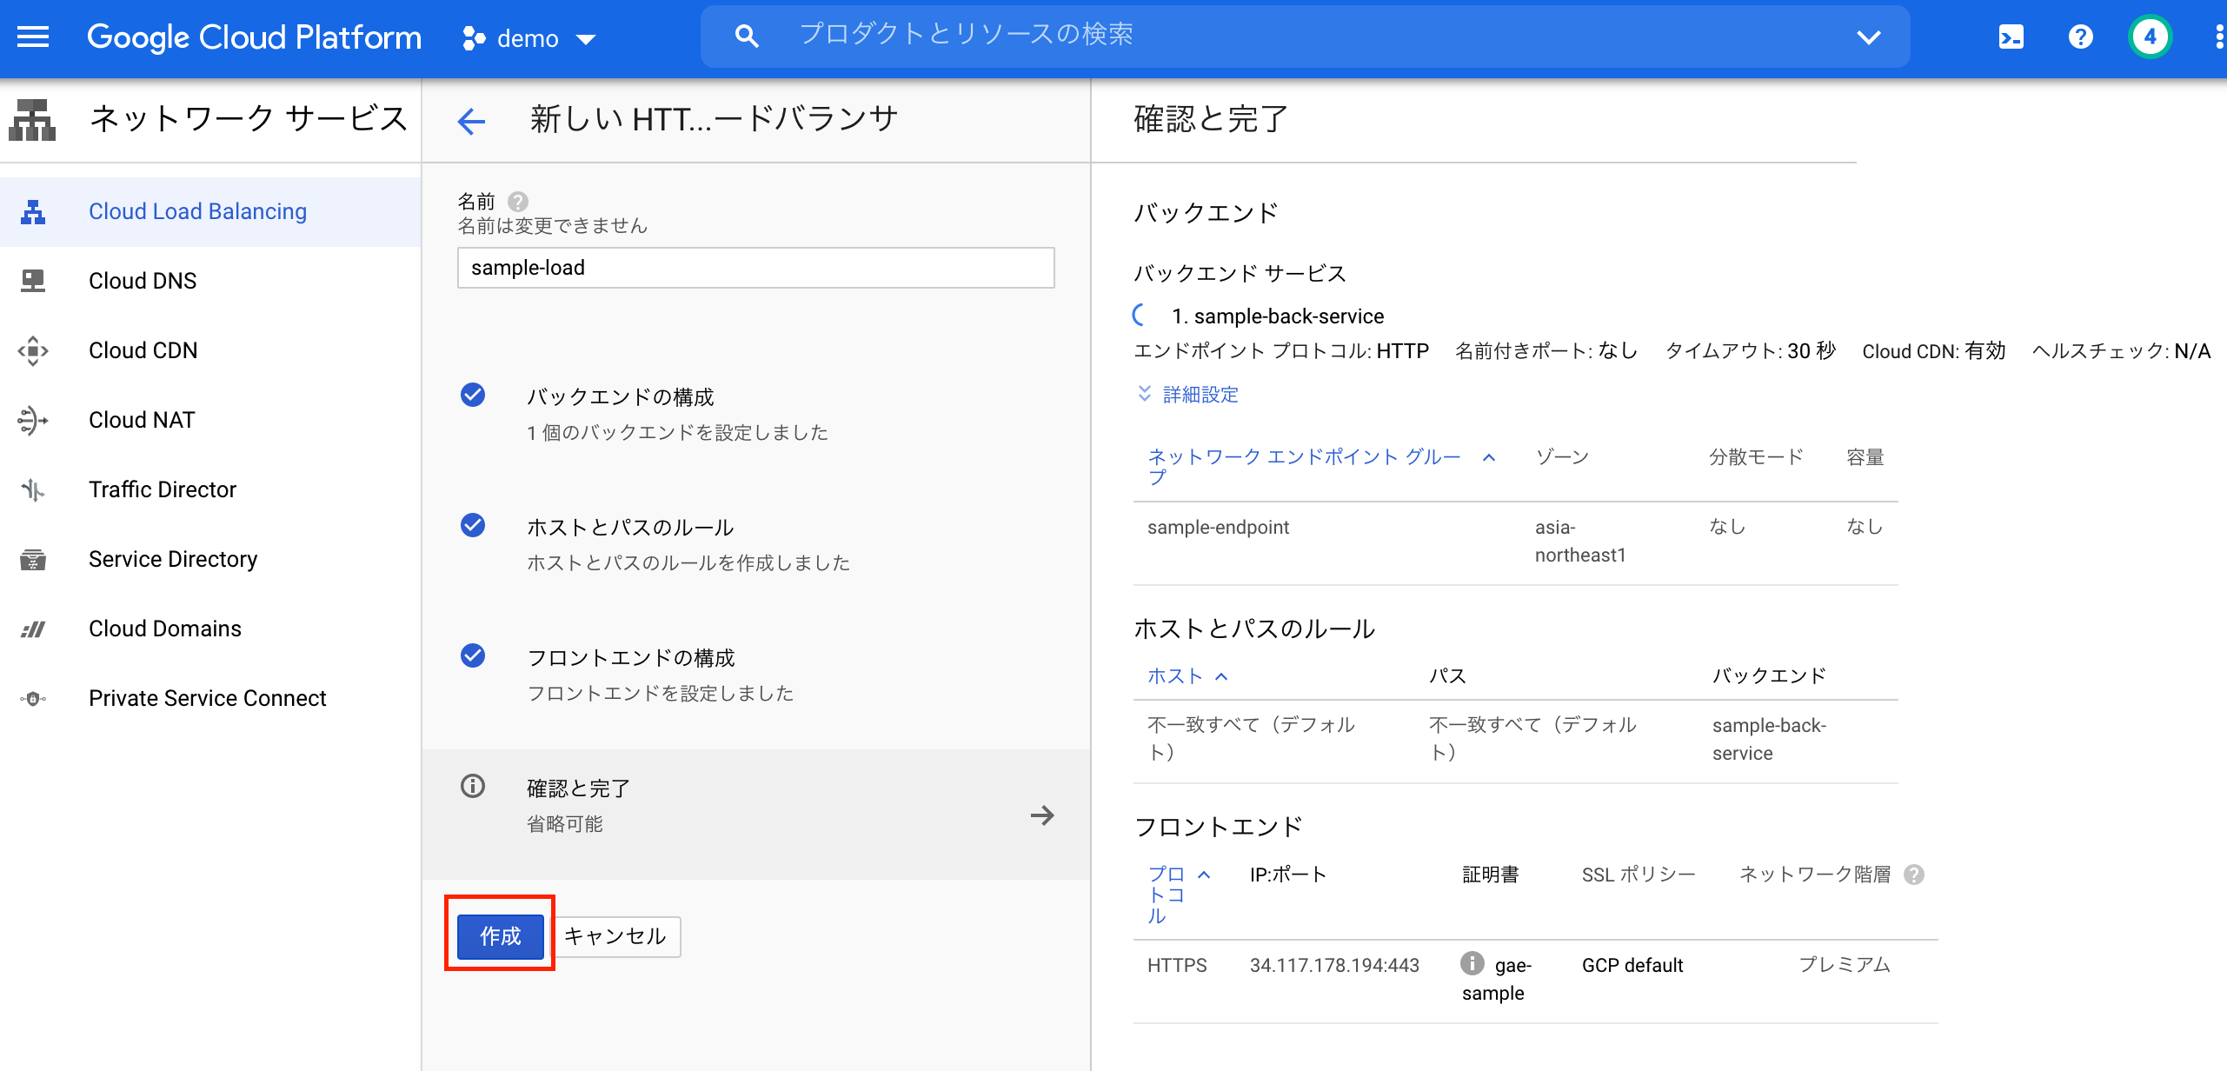2227x1071 pixels.
Task: Open notifications badge showing 4
Action: point(2150,37)
